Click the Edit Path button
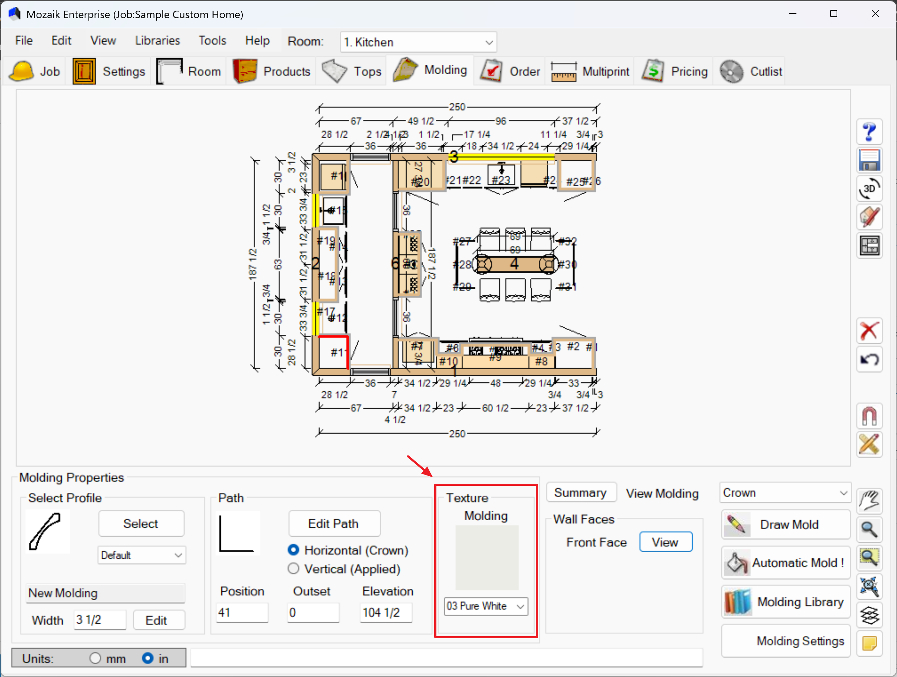The image size is (897, 677). 334,523
